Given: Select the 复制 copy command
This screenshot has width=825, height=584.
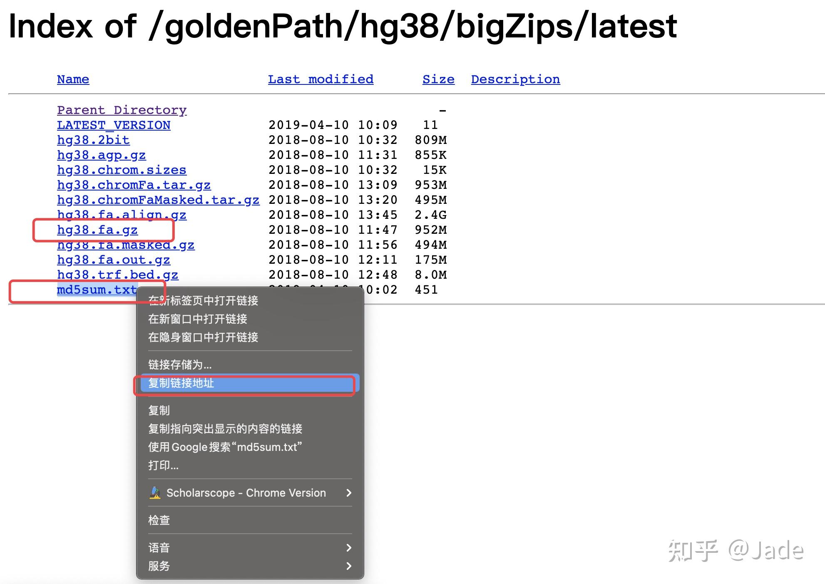Looking at the screenshot, I should pyautogui.click(x=159, y=410).
